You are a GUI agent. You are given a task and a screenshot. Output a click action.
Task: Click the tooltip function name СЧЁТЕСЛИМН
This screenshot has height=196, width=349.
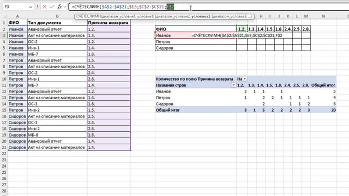pyautogui.click(x=88, y=16)
